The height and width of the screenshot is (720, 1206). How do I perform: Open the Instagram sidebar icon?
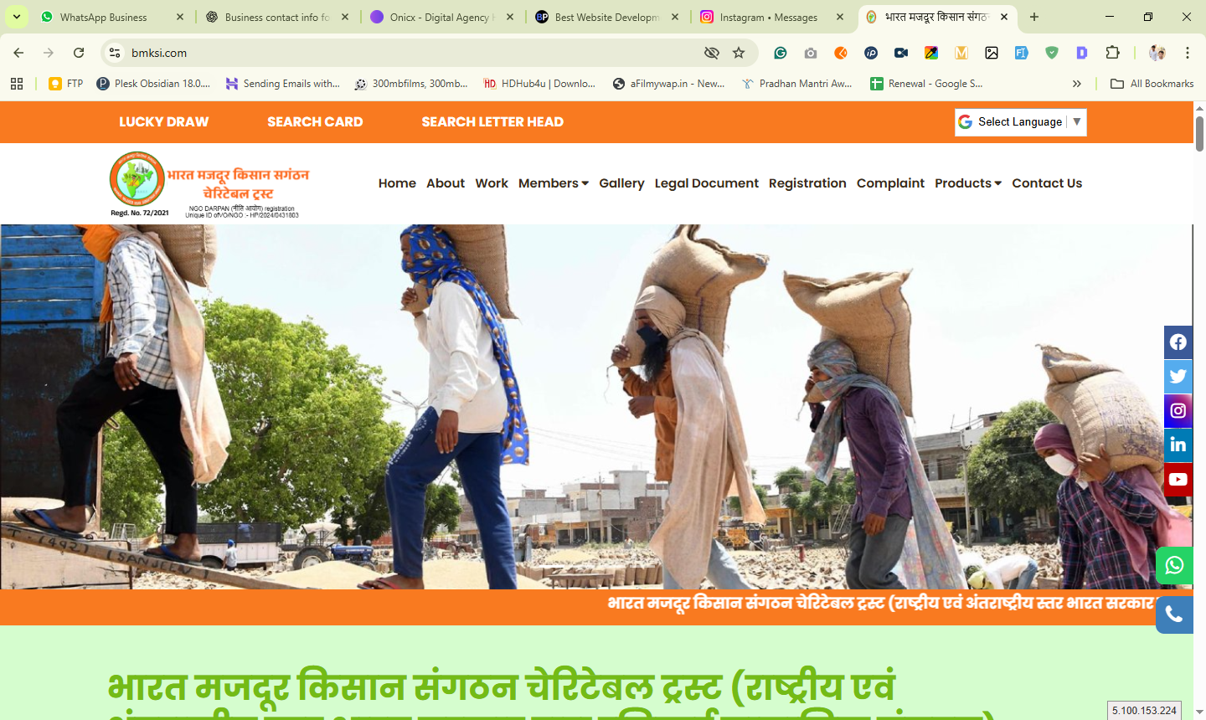(x=1178, y=411)
